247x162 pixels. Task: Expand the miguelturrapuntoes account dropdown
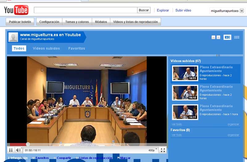242,11
